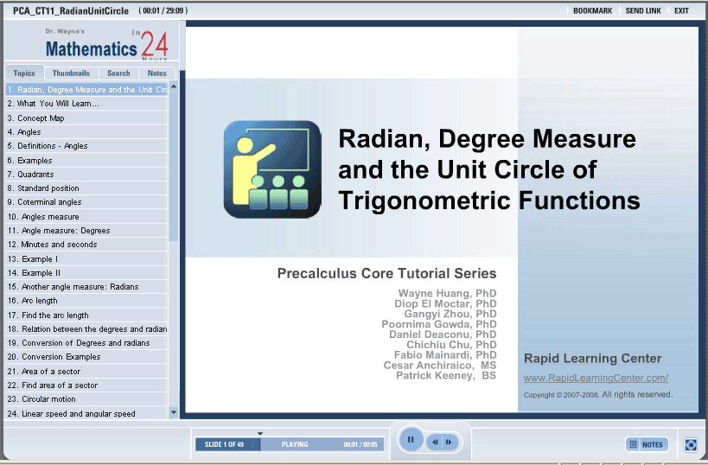Select topic 7. Quadrants
Screen dimensions: 708x465
point(86,175)
